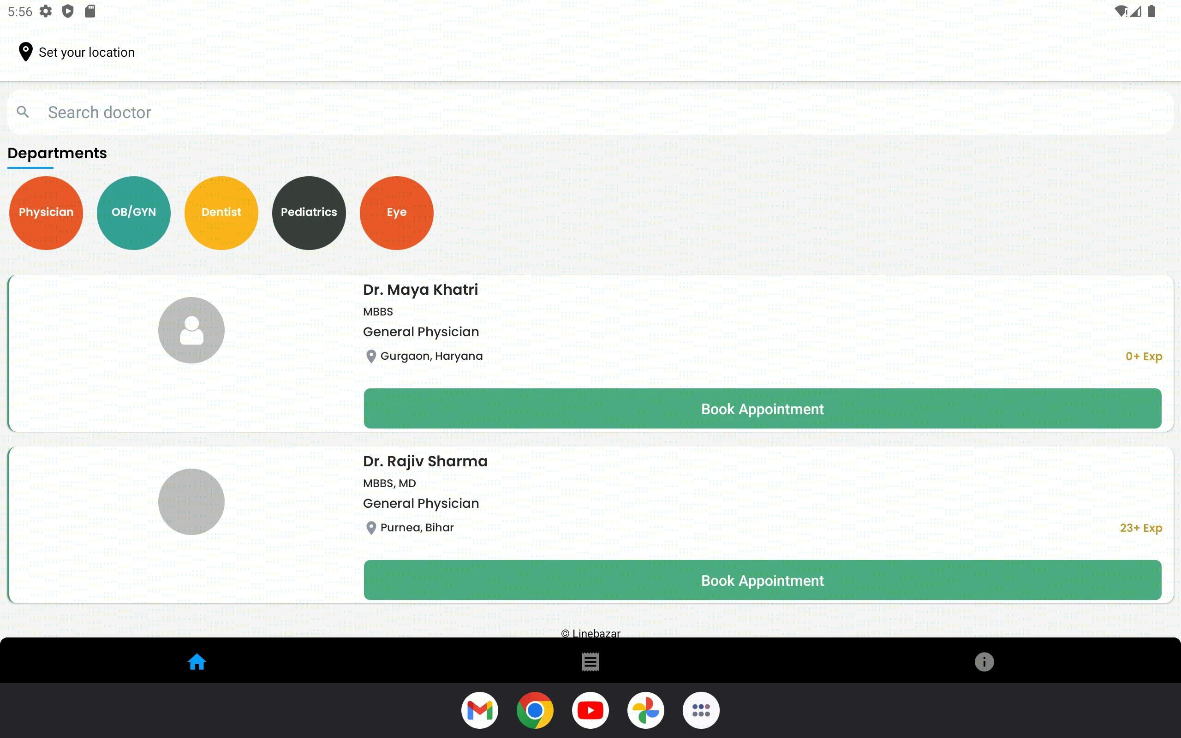Tap the battery status icon

(1152, 11)
